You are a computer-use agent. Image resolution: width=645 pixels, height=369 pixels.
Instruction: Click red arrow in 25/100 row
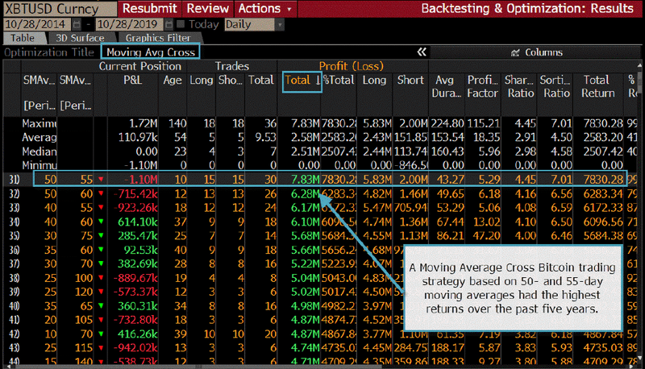[99, 277]
